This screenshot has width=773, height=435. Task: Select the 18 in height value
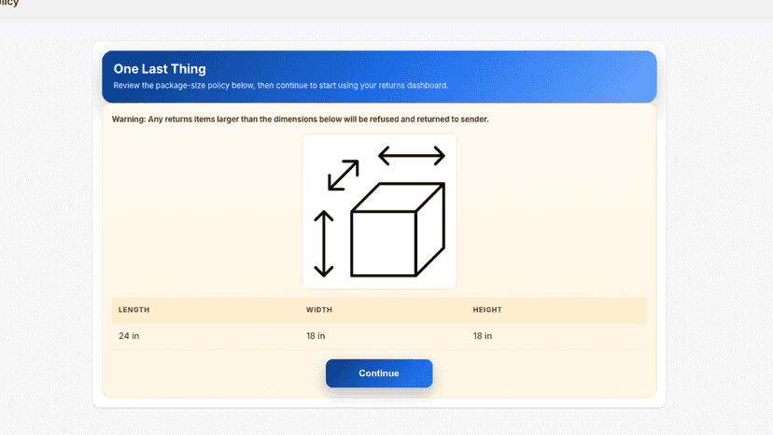pyautogui.click(x=482, y=336)
